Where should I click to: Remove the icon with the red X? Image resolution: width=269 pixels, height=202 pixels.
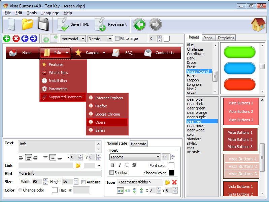[x=174, y=182]
